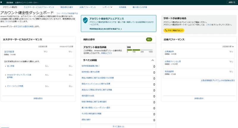This screenshot has height=128, width=238.
Task: Click the yellow 今すぐ電話がほしい button
Action: pos(174,30)
